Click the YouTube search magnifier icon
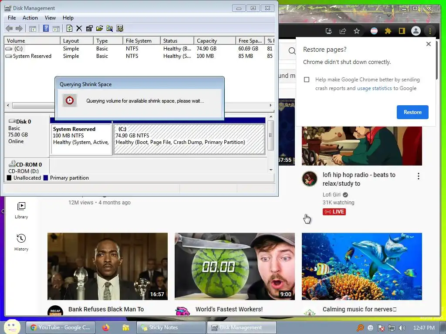 pyautogui.click(x=292, y=51)
